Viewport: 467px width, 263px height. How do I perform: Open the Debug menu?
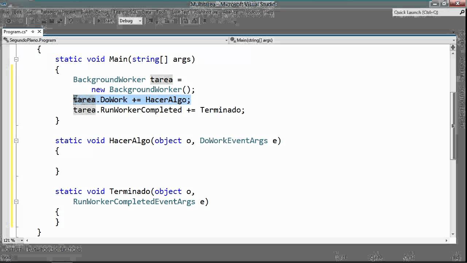[x=102, y=12]
